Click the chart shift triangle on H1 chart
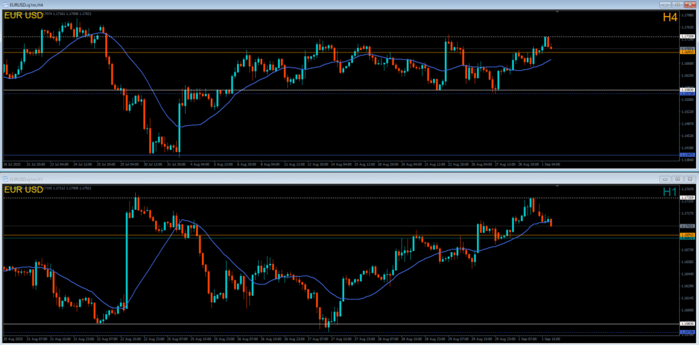This screenshot has width=699, height=345. click(558, 186)
